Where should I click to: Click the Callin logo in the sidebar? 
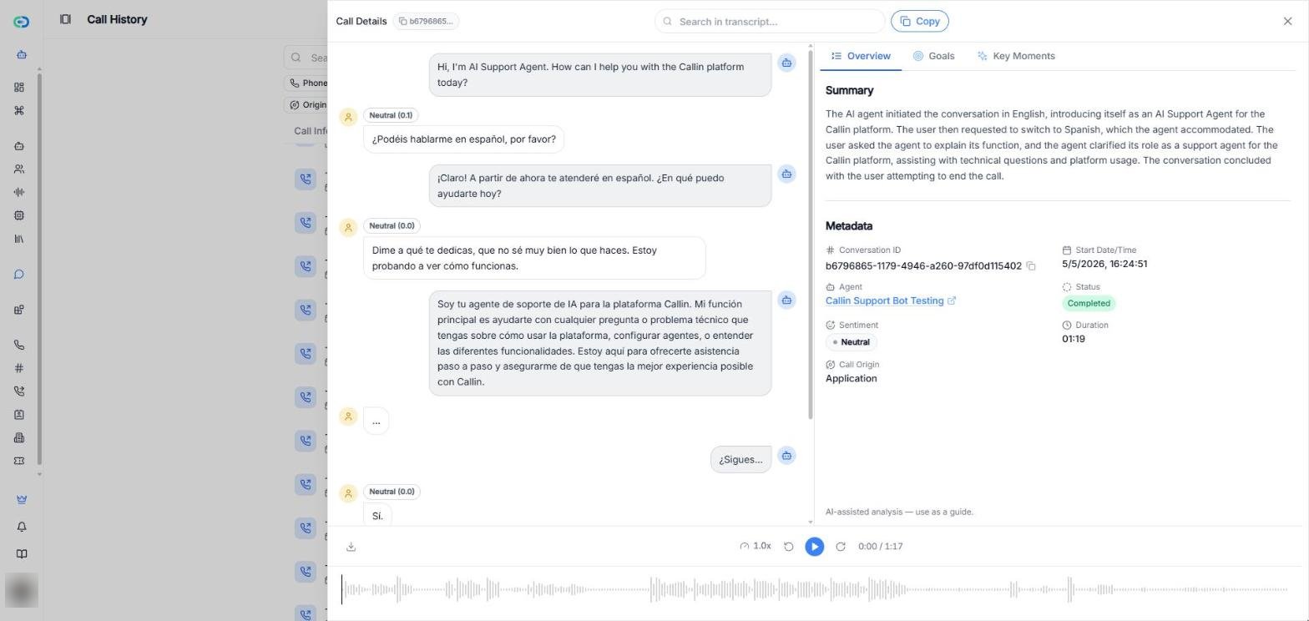(x=22, y=22)
